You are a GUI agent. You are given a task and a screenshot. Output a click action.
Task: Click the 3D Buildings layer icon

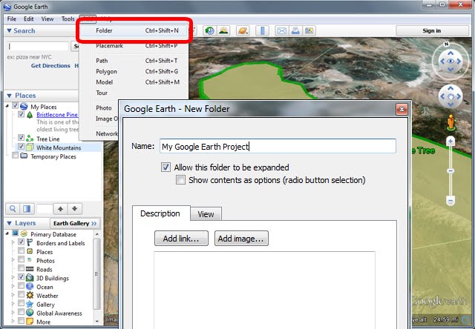coord(30,278)
